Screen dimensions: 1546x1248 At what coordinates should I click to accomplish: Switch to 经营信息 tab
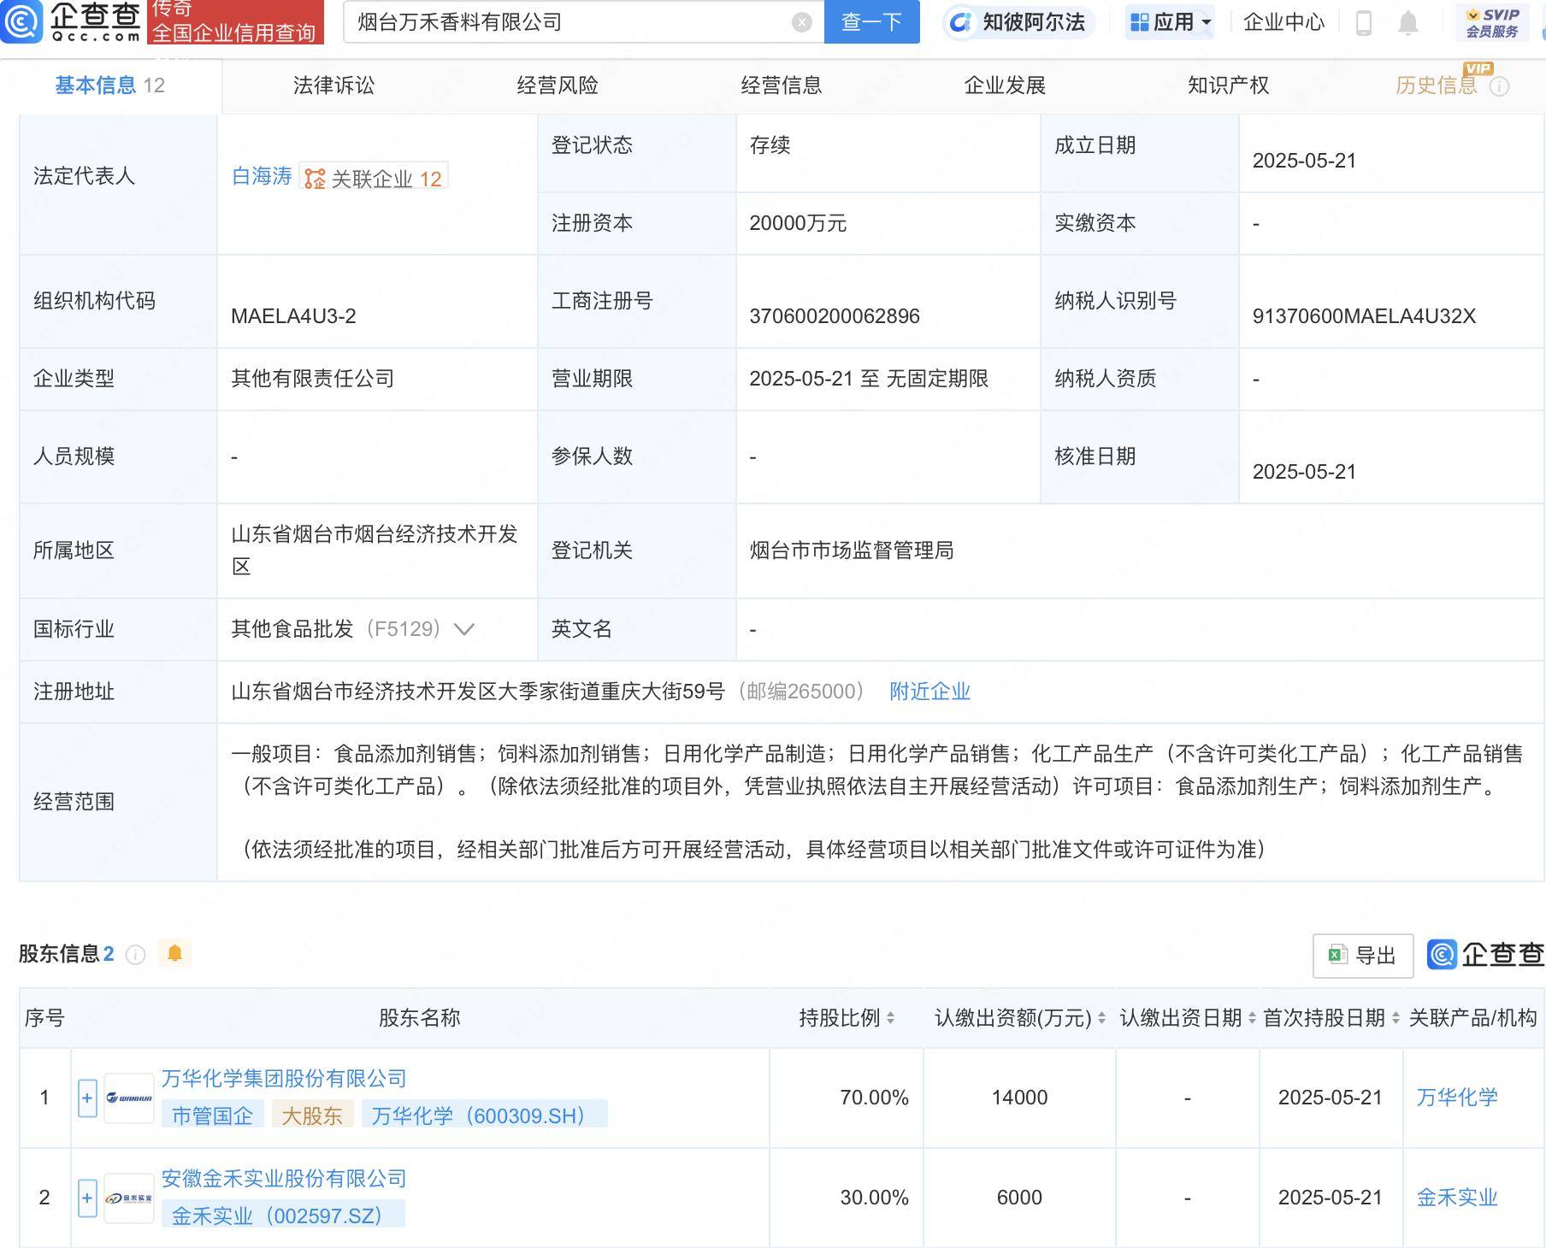point(781,85)
